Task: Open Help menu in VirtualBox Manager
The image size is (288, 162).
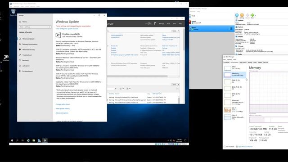Action: pyautogui.click(x=198, y=12)
